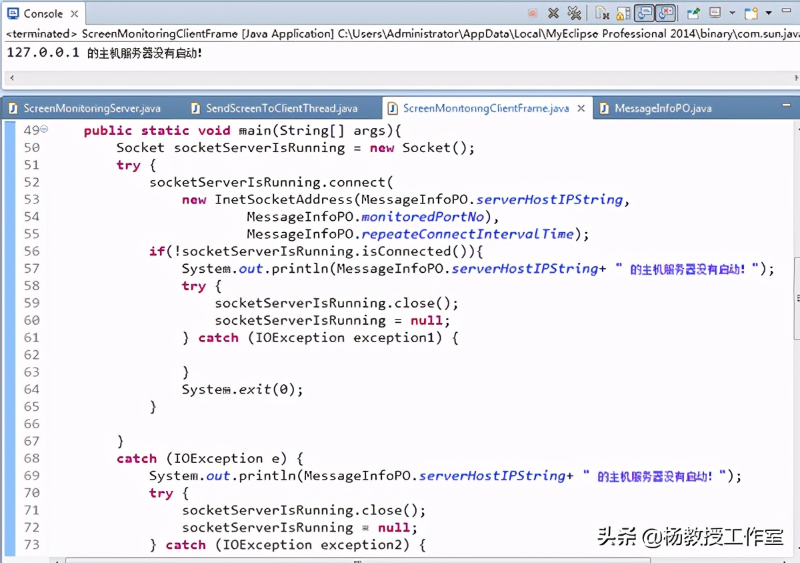
Task: Expand the Open Console dropdown arrow
Action: point(768,13)
